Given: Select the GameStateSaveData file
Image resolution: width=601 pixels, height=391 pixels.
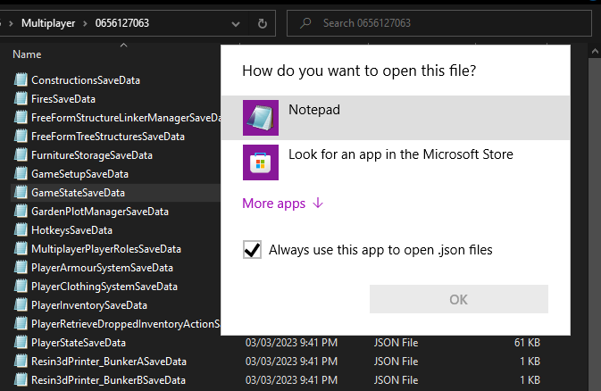Looking at the screenshot, I should click(x=78, y=193).
